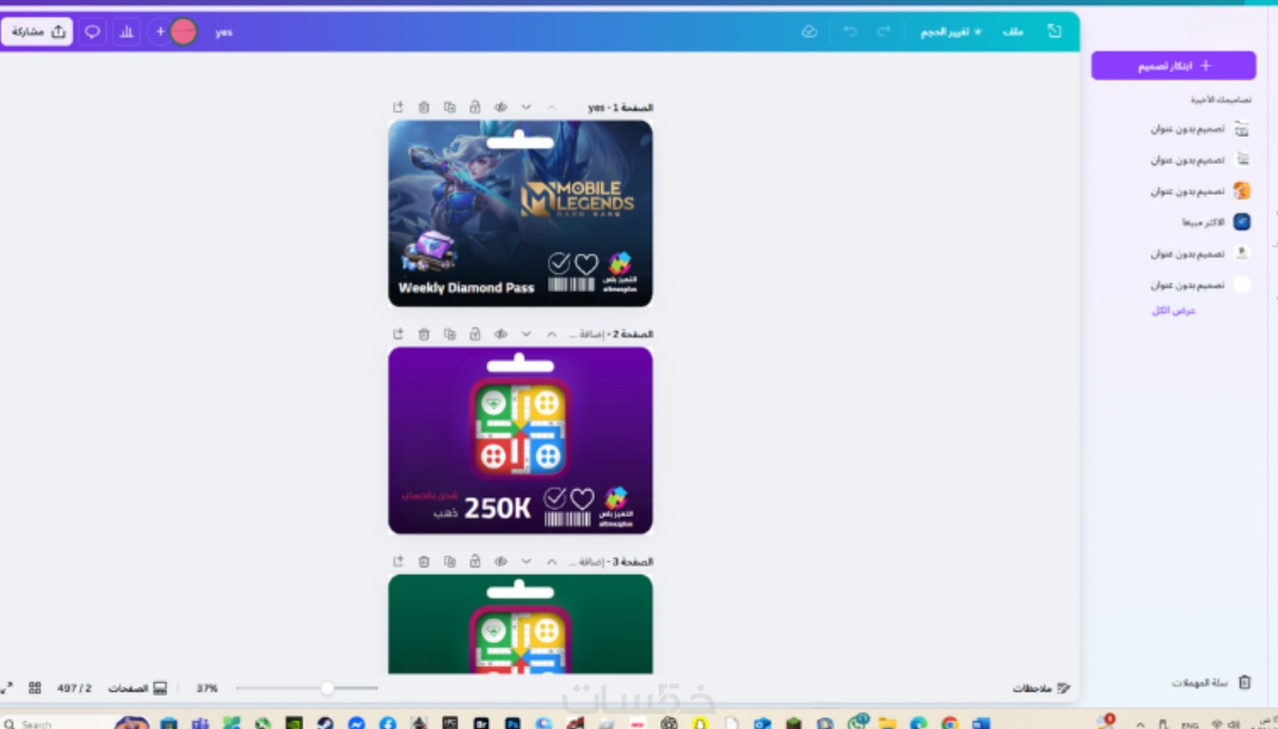Image resolution: width=1278 pixels, height=729 pixels.
Task: Click the design title 'yes'
Action: click(223, 32)
